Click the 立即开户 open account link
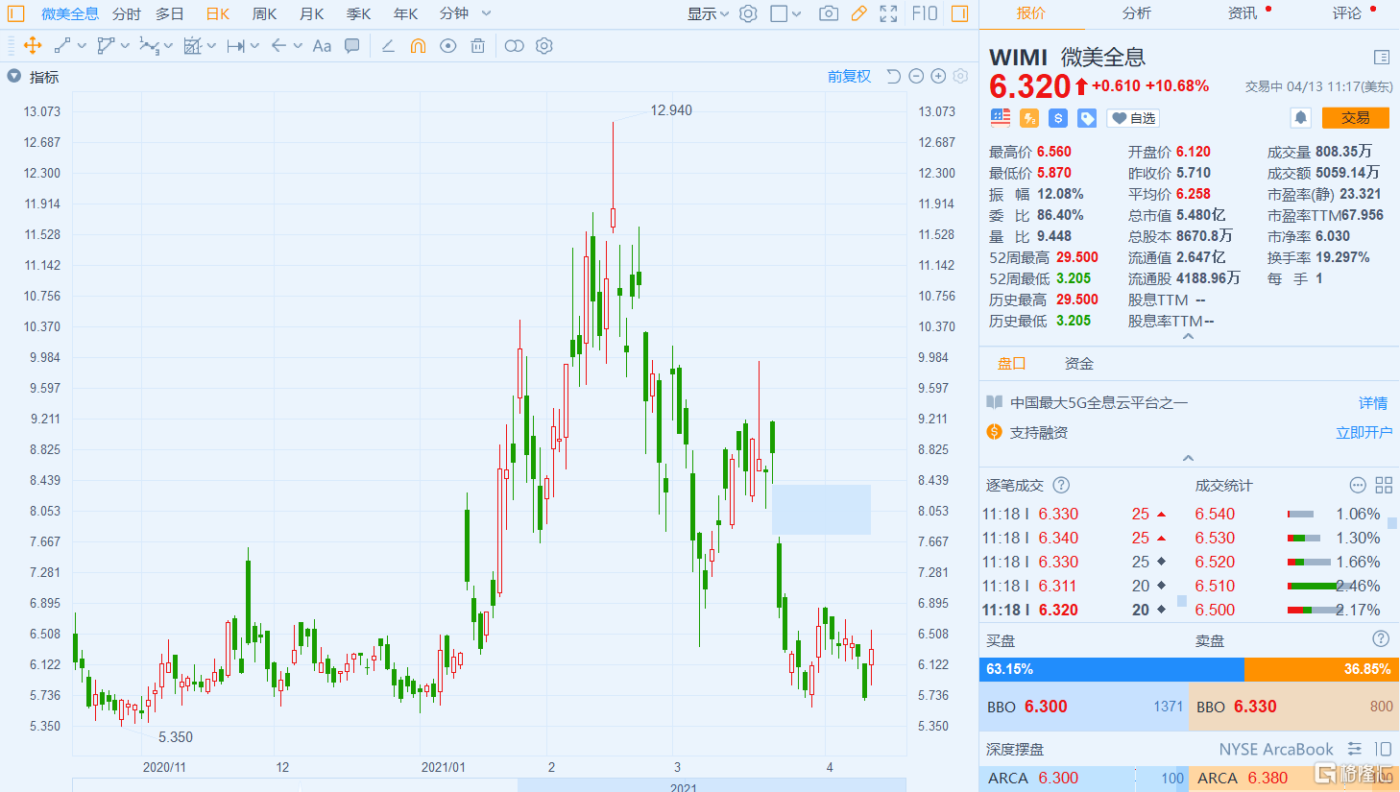The height and width of the screenshot is (792, 1400). tap(1364, 433)
